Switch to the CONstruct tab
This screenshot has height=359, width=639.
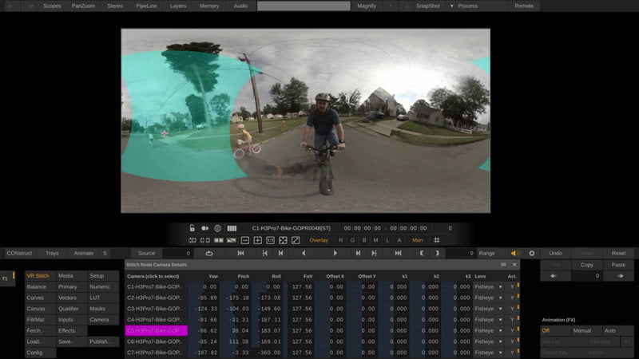[19, 253]
